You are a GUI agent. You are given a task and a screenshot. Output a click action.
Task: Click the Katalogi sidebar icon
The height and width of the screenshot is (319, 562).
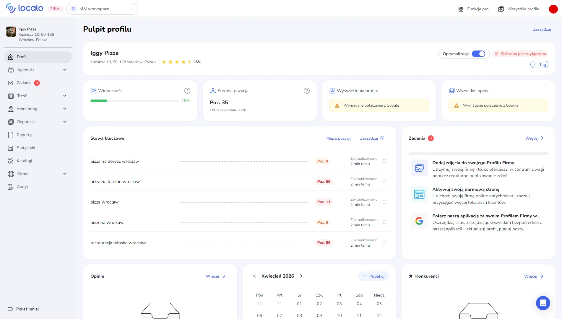(11, 161)
